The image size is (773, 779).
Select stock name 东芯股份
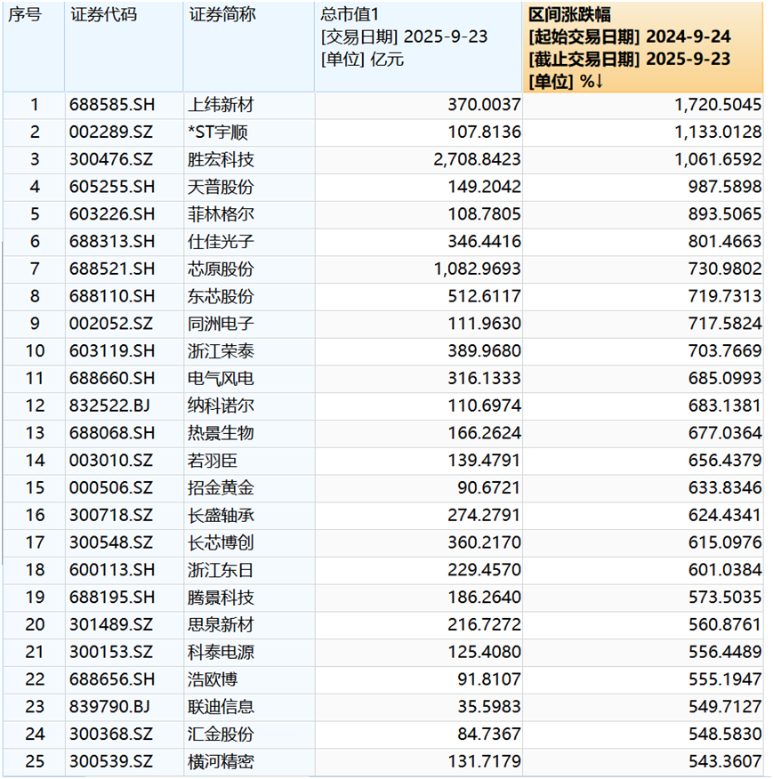(221, 296)
